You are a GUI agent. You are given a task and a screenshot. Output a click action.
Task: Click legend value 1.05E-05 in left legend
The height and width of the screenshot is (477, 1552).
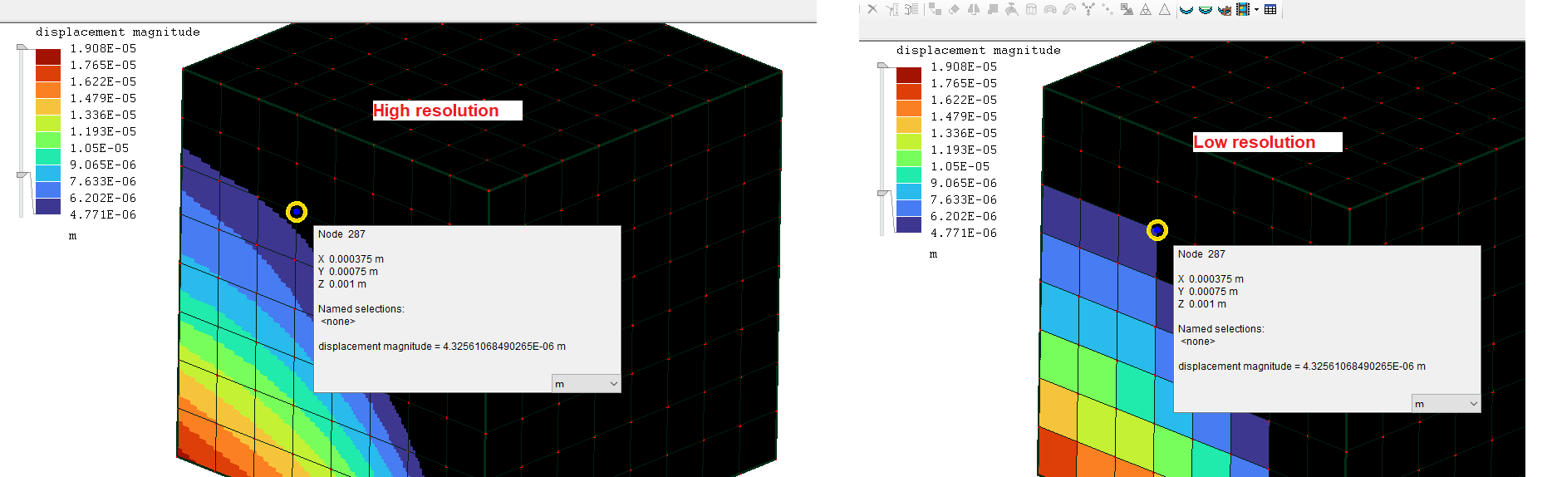point(100,148)
